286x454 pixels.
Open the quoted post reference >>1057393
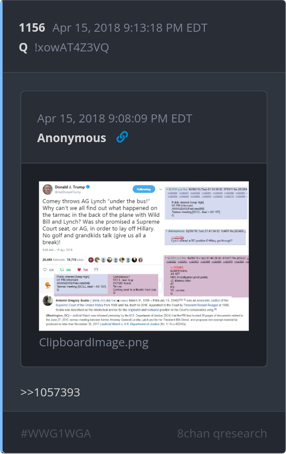(x=50, y=392)
